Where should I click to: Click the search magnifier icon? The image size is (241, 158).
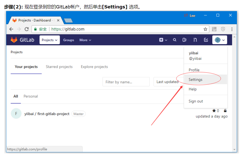[175, 40]
